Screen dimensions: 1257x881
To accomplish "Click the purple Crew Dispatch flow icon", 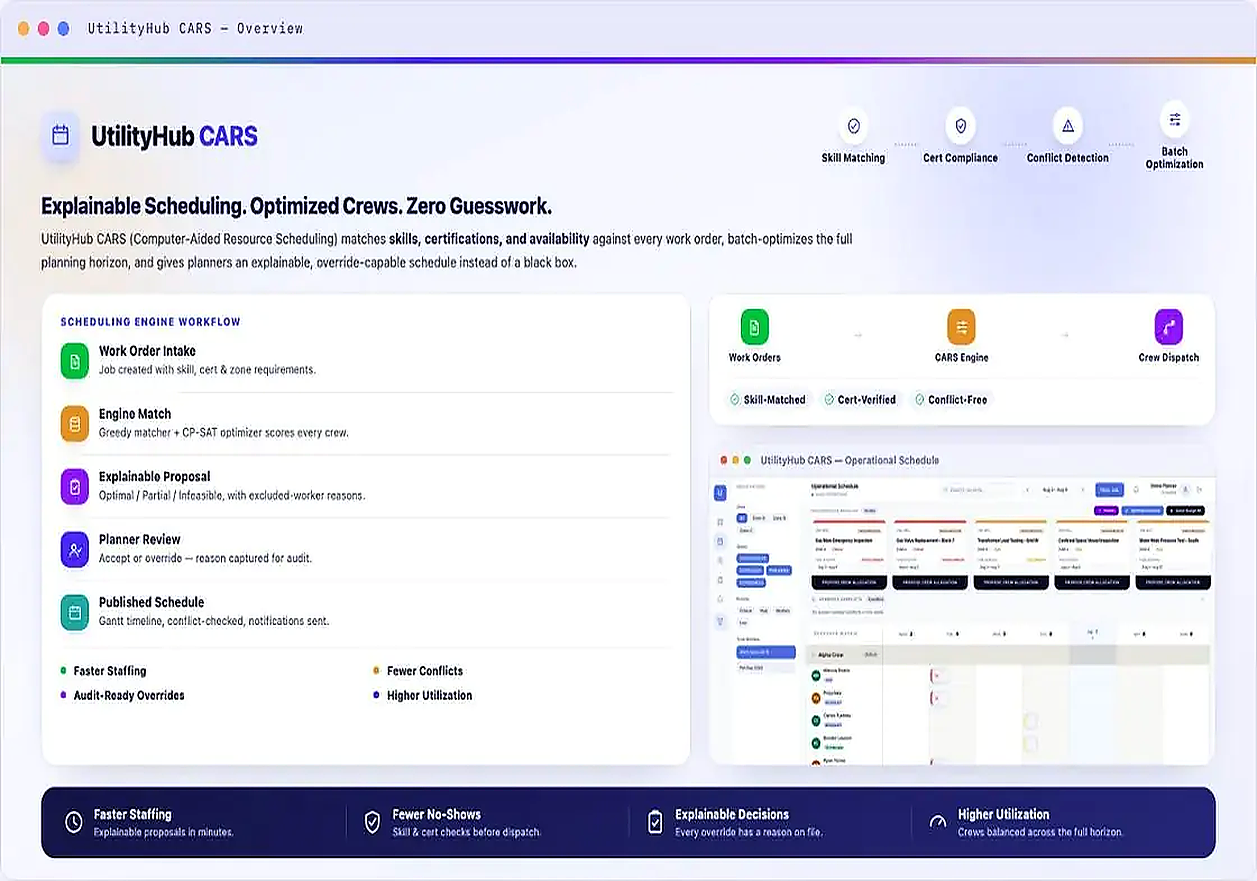I will [x=1168, y=327].
